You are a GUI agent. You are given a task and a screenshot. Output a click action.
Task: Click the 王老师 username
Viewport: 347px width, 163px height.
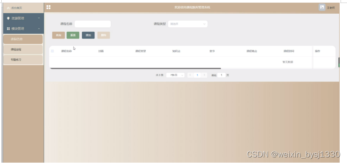tap(331, 8)
